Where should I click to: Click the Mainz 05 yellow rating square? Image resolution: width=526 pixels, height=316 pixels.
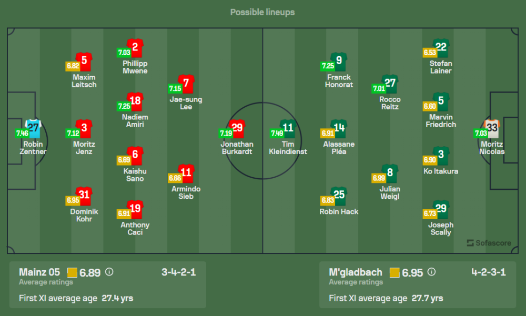(x=73, y=273)
